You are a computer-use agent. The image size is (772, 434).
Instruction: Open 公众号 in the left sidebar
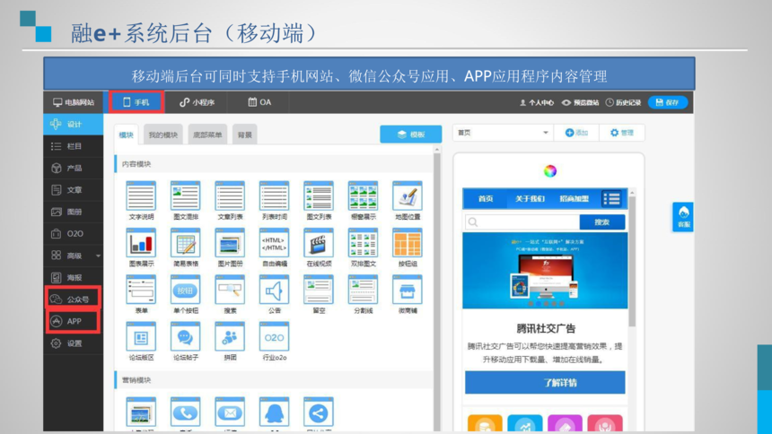73,299
